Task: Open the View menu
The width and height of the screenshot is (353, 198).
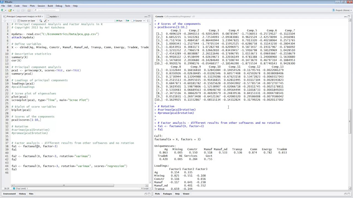Action: click(25, 6)
